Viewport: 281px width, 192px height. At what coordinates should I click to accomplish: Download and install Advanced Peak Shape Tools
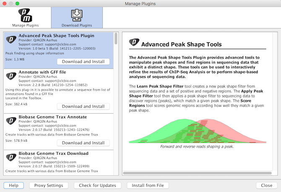83,61
